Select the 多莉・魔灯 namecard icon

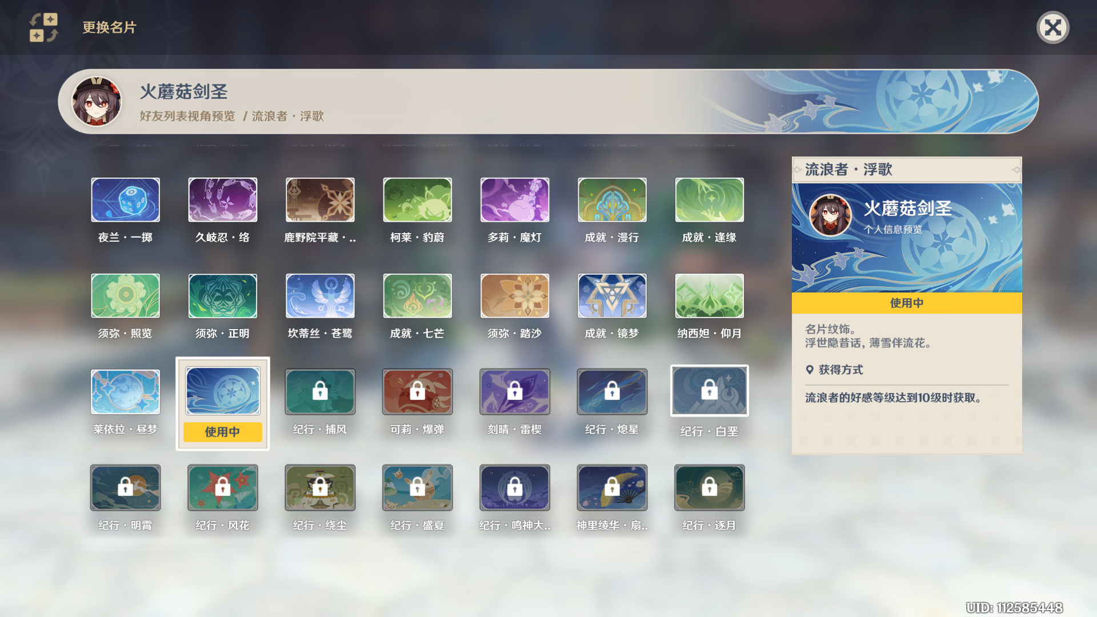click(515, 200)
